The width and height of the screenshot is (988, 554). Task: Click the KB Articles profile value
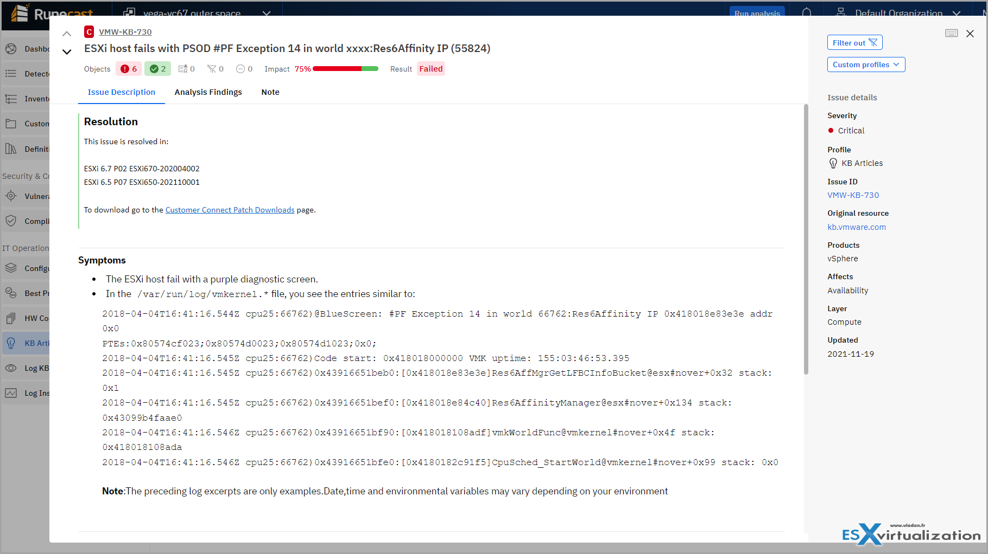(x=862, y=163)
